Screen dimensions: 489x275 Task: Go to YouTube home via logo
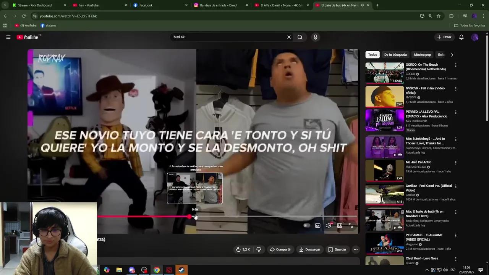click(28, 37)
